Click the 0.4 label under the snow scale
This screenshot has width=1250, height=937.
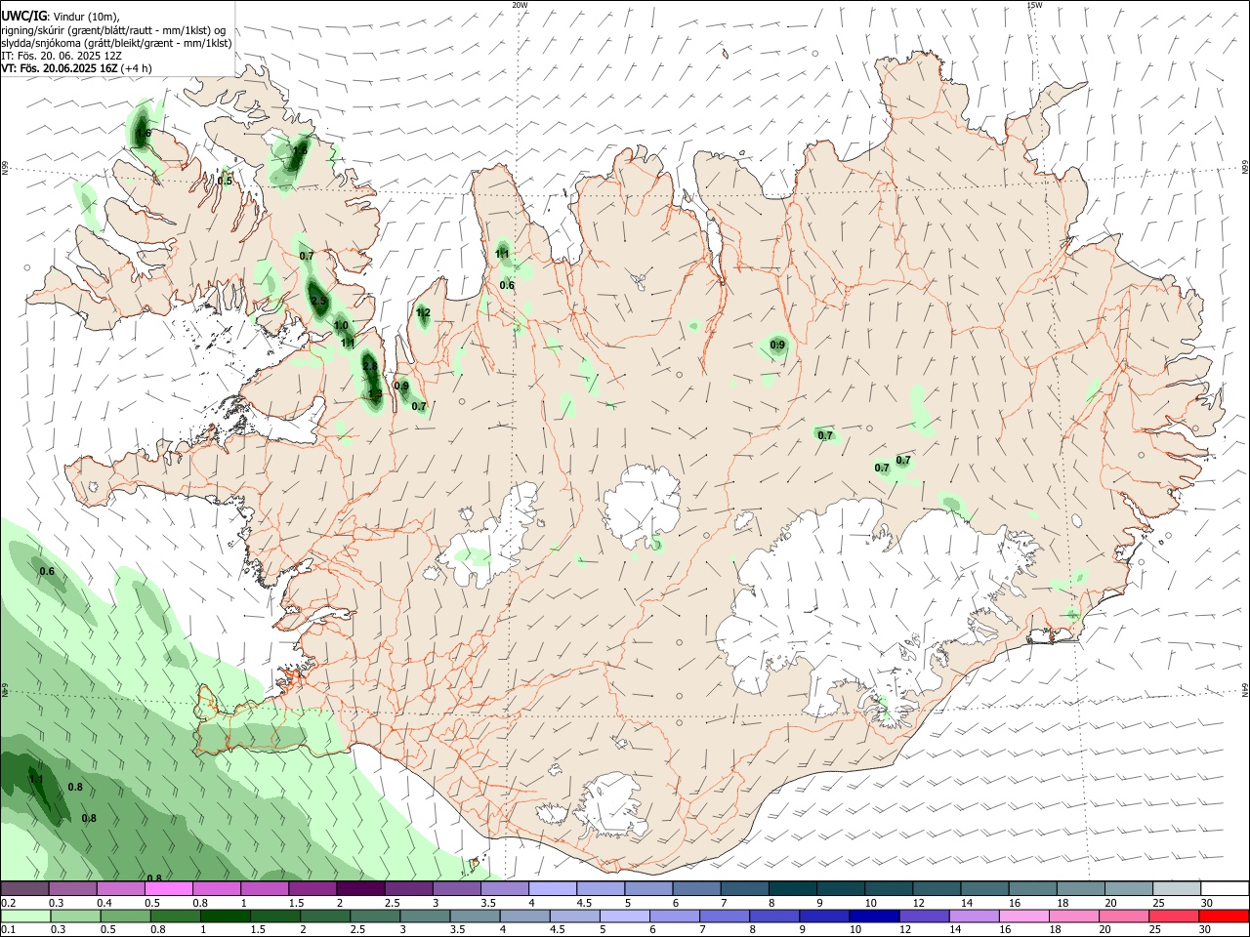pyautogui.click(x=104, y=903)
